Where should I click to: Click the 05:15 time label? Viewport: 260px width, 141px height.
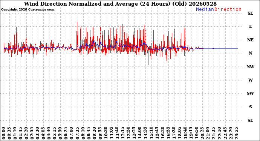[55, 133]
